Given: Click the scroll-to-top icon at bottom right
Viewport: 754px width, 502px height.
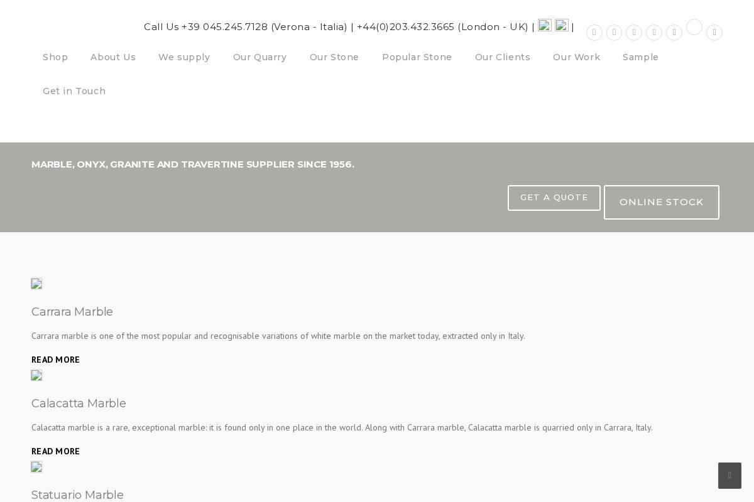Looking at the screenshot, I should pos(729,476).
